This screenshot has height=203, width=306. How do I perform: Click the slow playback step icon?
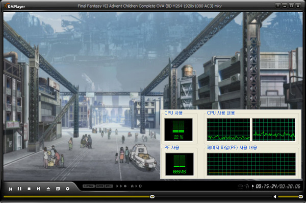click(x=117, y=186)
